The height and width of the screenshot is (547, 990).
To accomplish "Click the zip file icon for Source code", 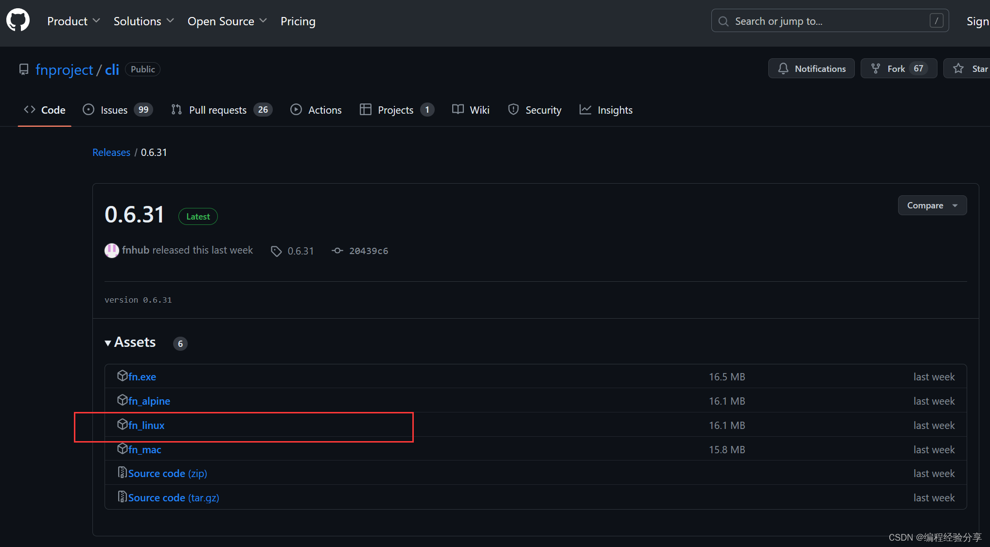I will coord(122,473).
